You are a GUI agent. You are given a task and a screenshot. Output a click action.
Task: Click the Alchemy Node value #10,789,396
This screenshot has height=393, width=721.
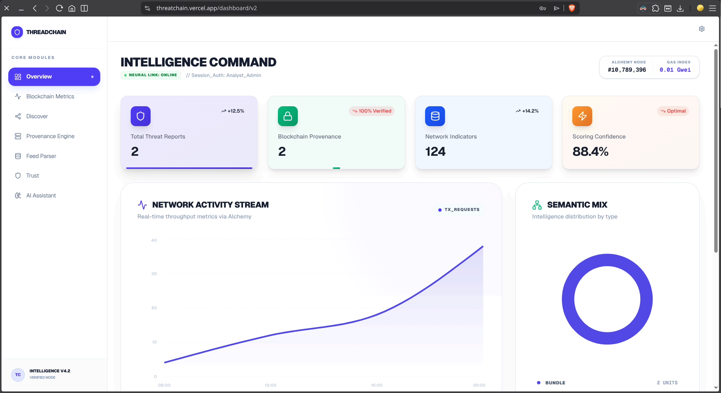tap(627, 70)
